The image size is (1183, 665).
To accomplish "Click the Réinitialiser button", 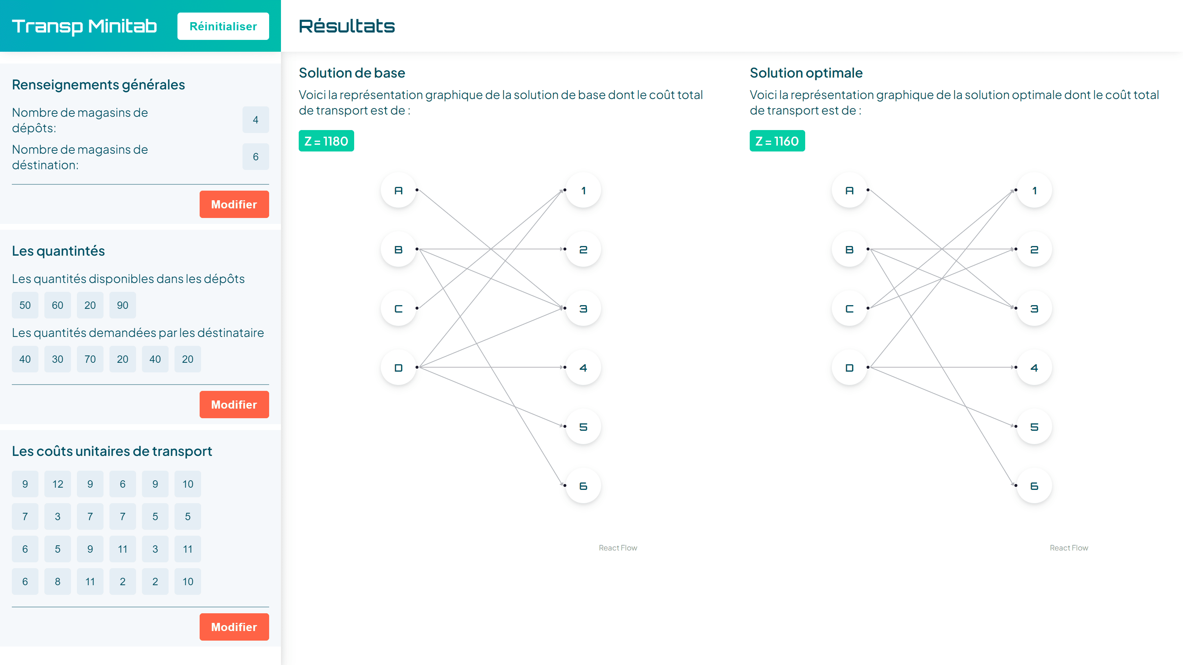I will (223, 26).
